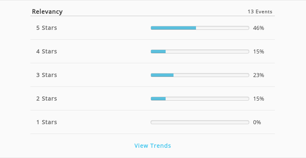Select the 3 Stars row label

(47, 75)
